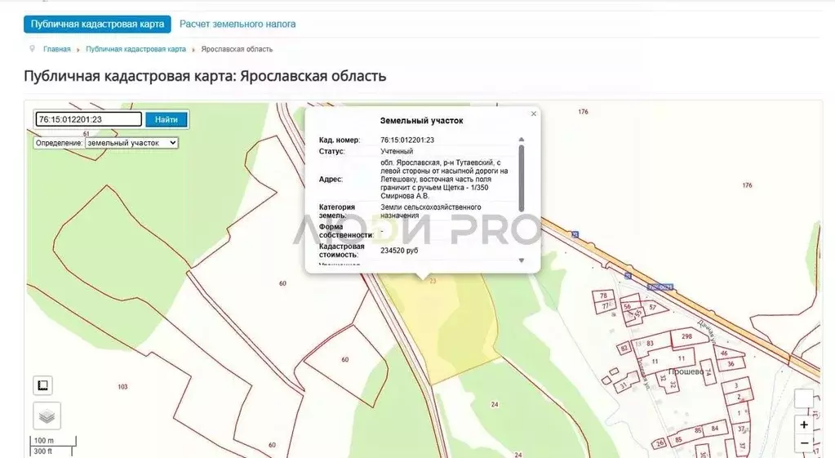The width and height of the screenshot is (835, 458).
Task: Click the blank square map control above zoom
Action: [x=804, y=398]
